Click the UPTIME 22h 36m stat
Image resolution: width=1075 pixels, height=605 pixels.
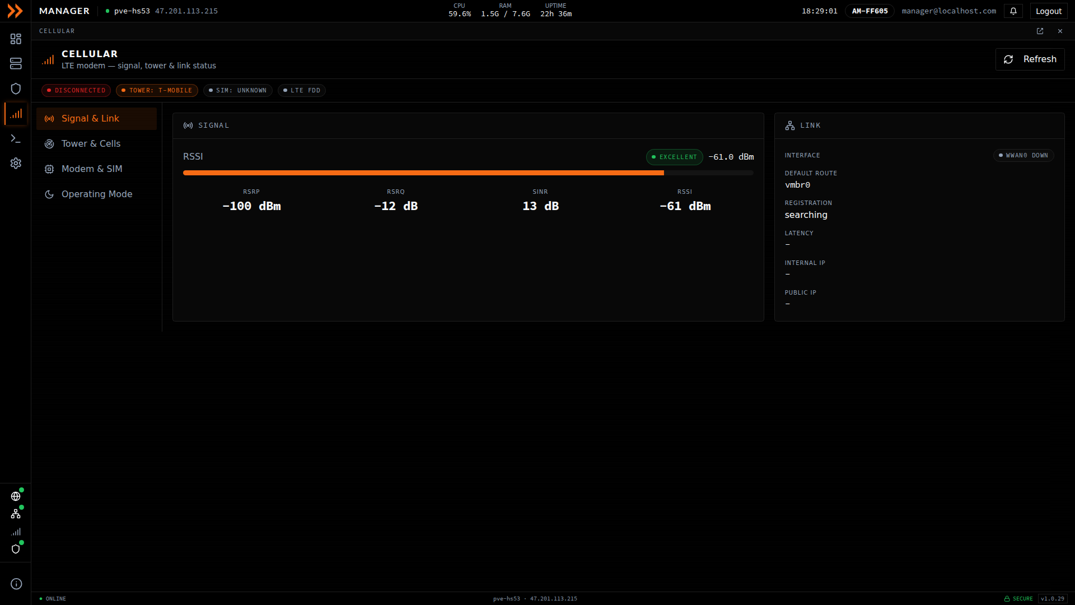point(555,10)
